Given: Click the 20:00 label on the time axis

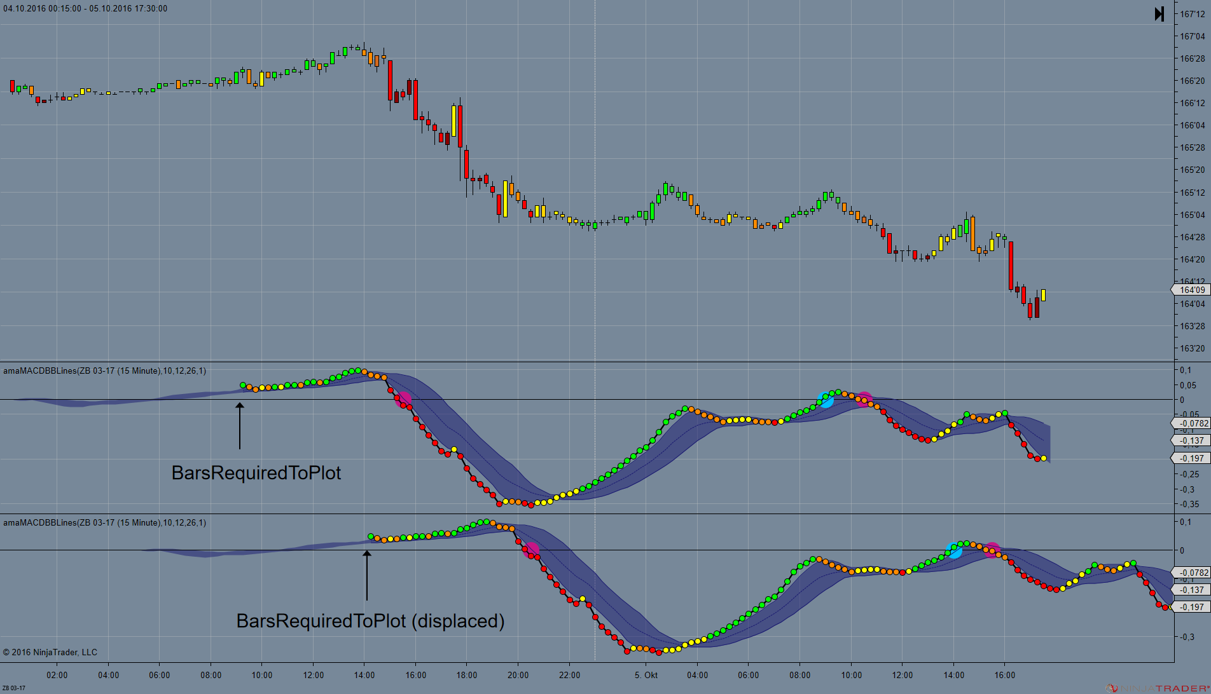Looking at the screenshot, I should (518, 675).
